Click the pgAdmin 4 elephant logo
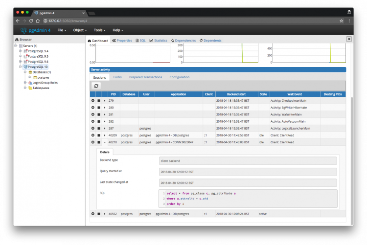Image resolution: width=367 pixels, height=245 pixels. click(x=23, y=30)
